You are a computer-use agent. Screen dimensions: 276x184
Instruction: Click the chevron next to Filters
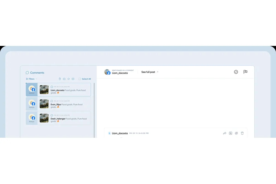click(37, 79)
